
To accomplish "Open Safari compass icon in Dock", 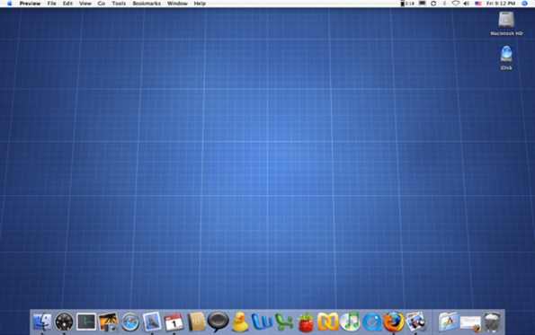I will tap(130, 322).
